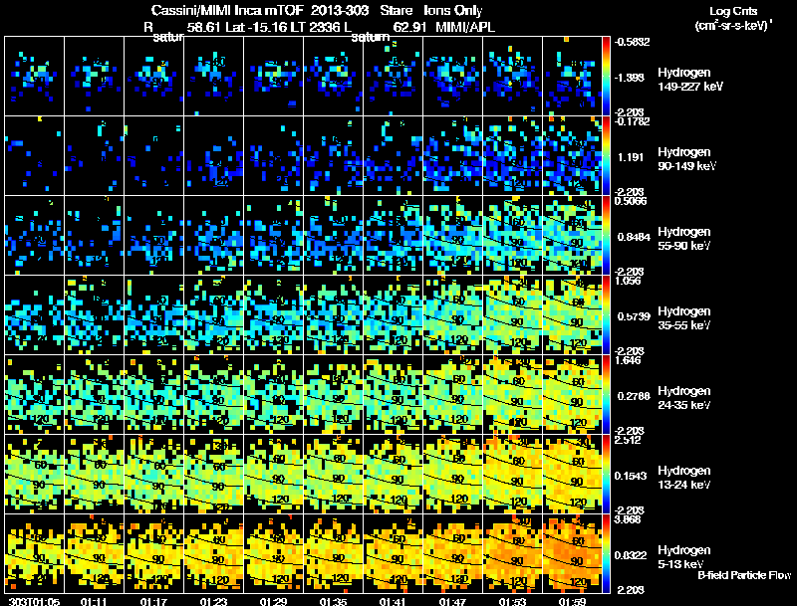Click the color bar for 55-90 keV row
The height and width of the screenshot is (606, 797).
pos(606,236)
